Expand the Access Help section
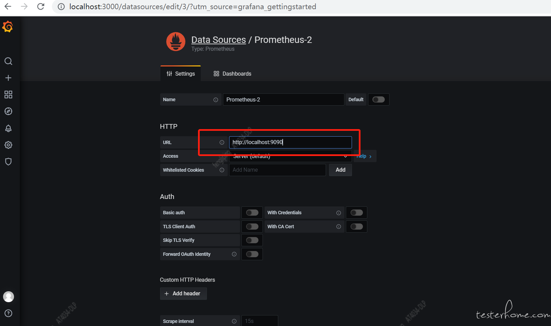Image resolution: width=551 pixels, height=326 pixels. click(x=365, y=156)
